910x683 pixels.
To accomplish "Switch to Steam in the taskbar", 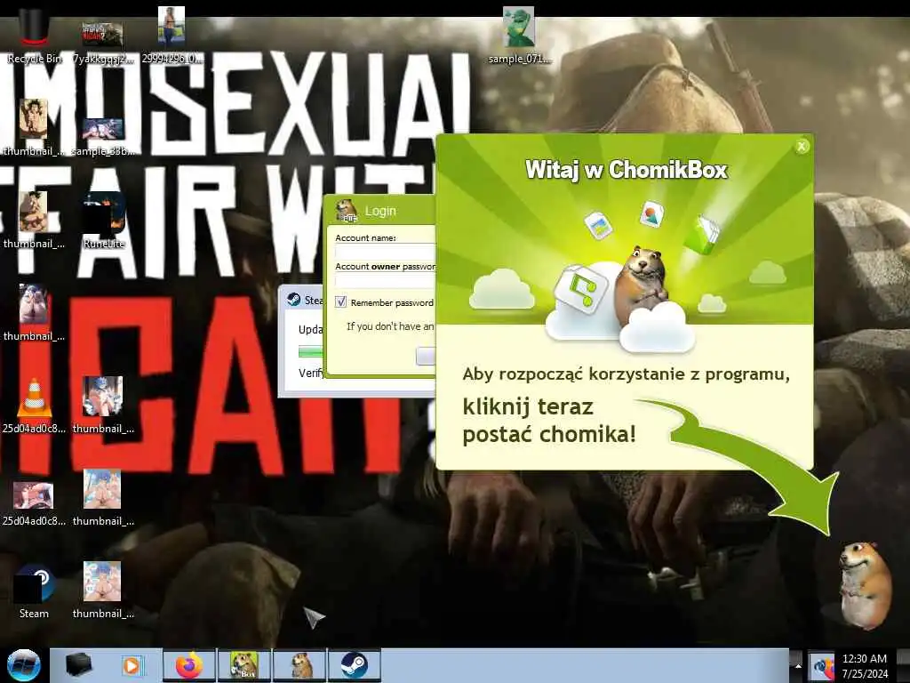I will point(355,665).
